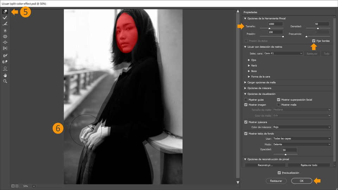Select the Reconstruct tool

point(5,18)
